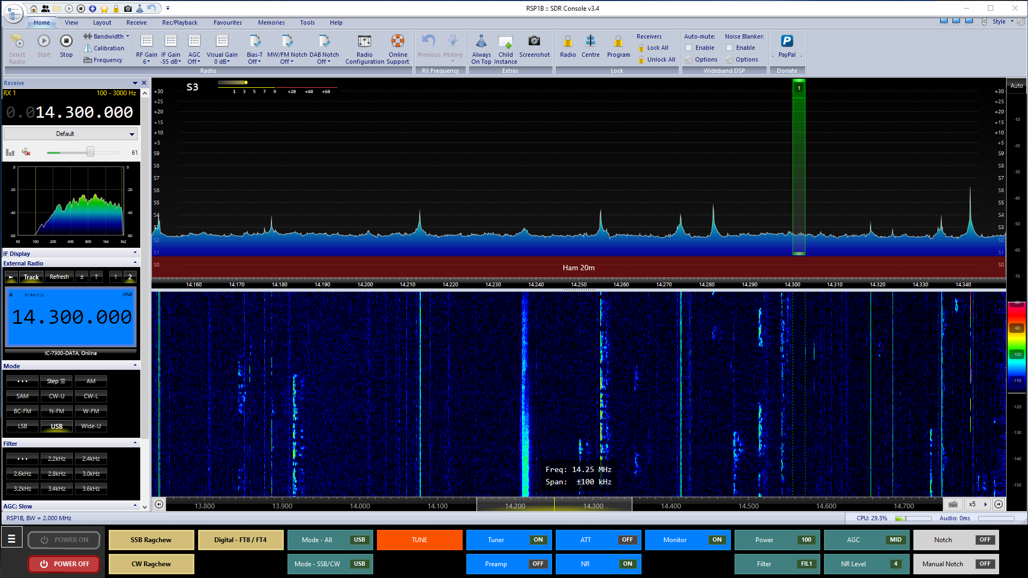1028x578 pixels.
Task: Toggle the Manual Notch OFF button
Action: (956, 564)
